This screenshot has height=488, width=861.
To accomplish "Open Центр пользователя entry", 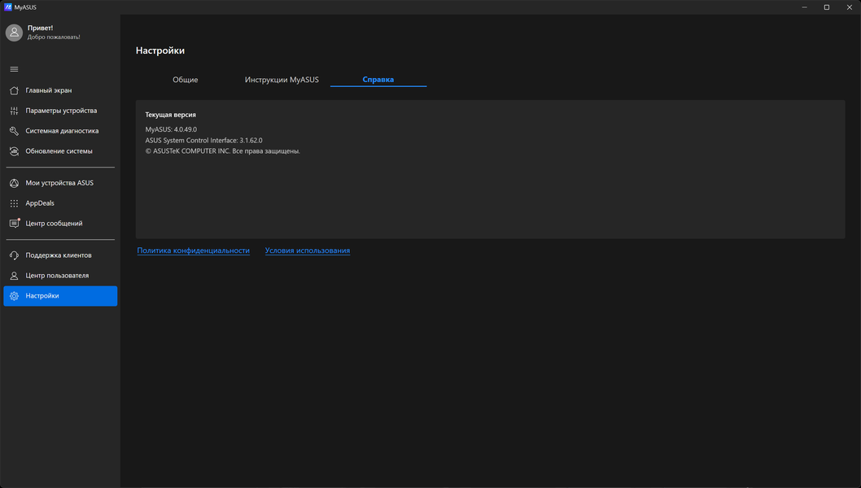I will (x=56, y=276).
